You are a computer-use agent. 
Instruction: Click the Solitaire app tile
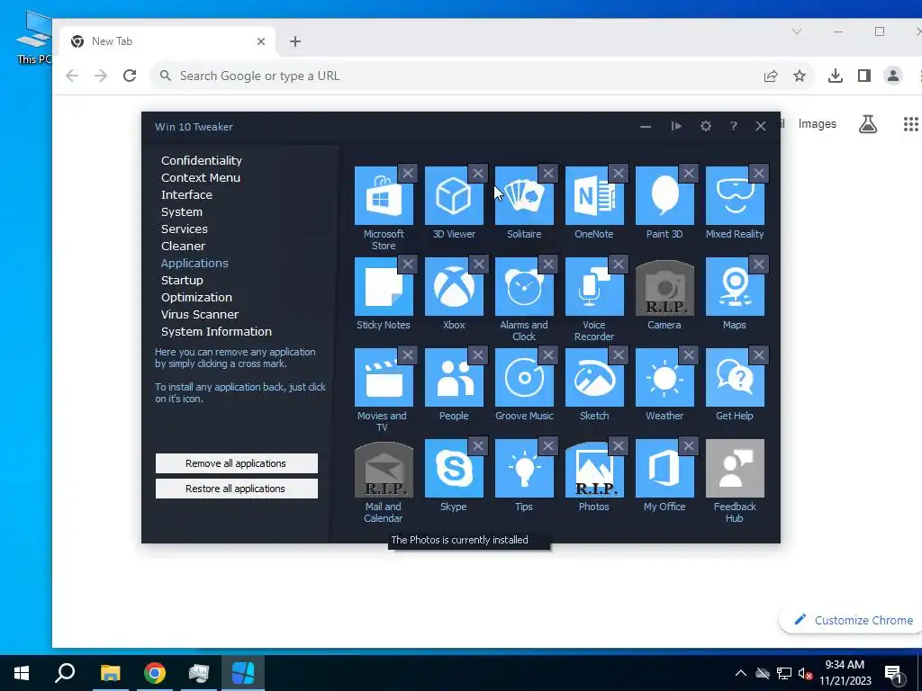coord(524,195)
